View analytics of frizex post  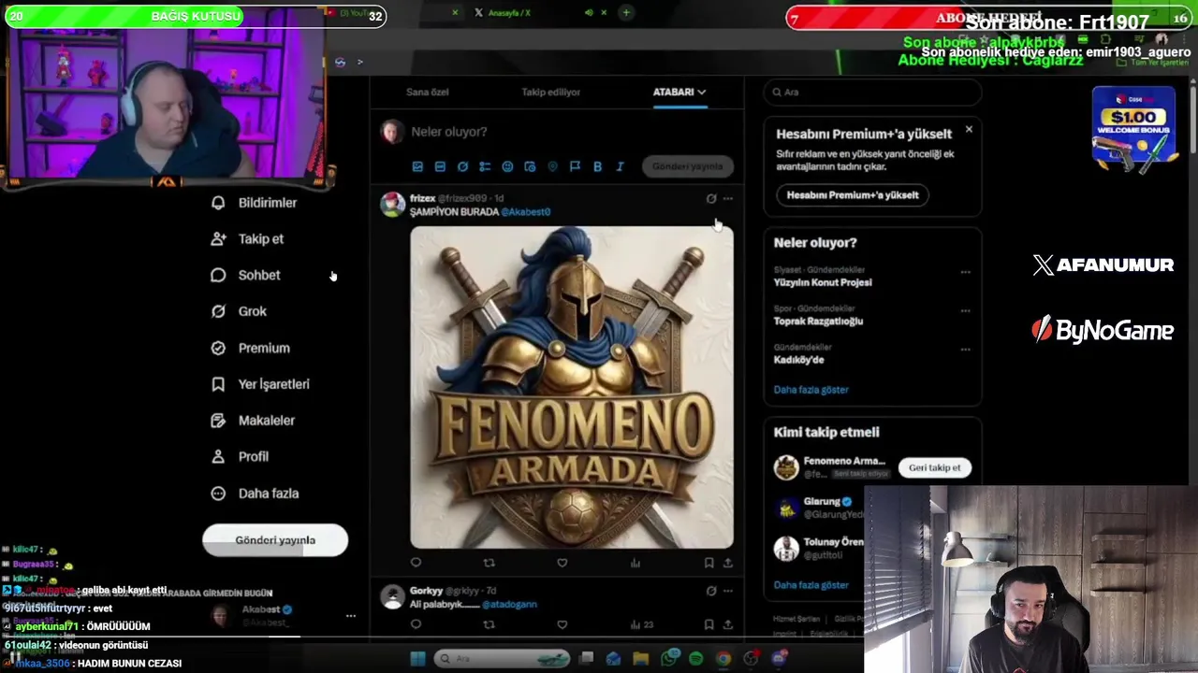point(636,563)
